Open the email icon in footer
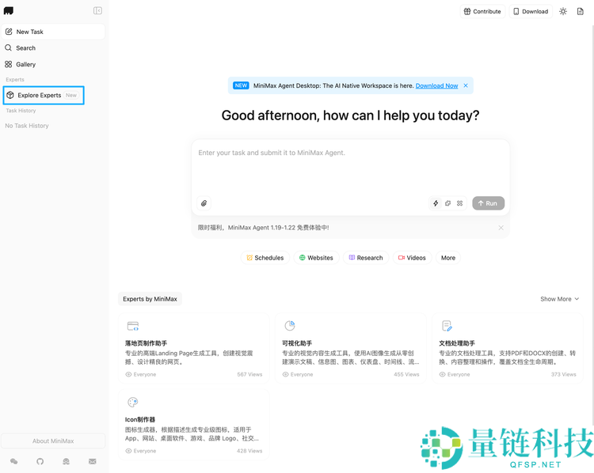 [93, 461]
